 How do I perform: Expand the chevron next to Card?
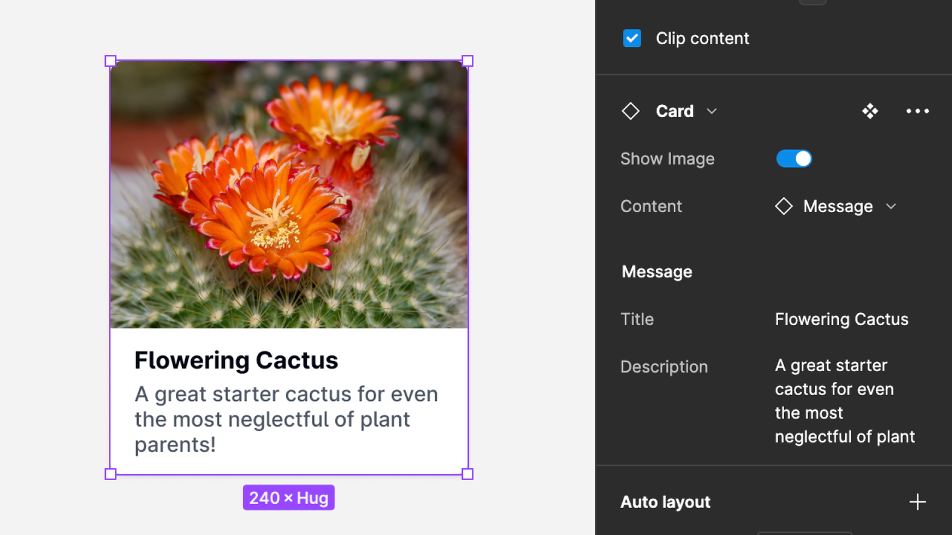(x=712, y=111)
